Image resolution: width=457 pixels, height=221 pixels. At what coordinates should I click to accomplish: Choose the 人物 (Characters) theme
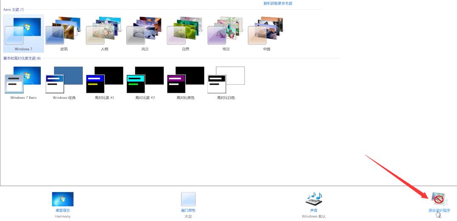104,32
